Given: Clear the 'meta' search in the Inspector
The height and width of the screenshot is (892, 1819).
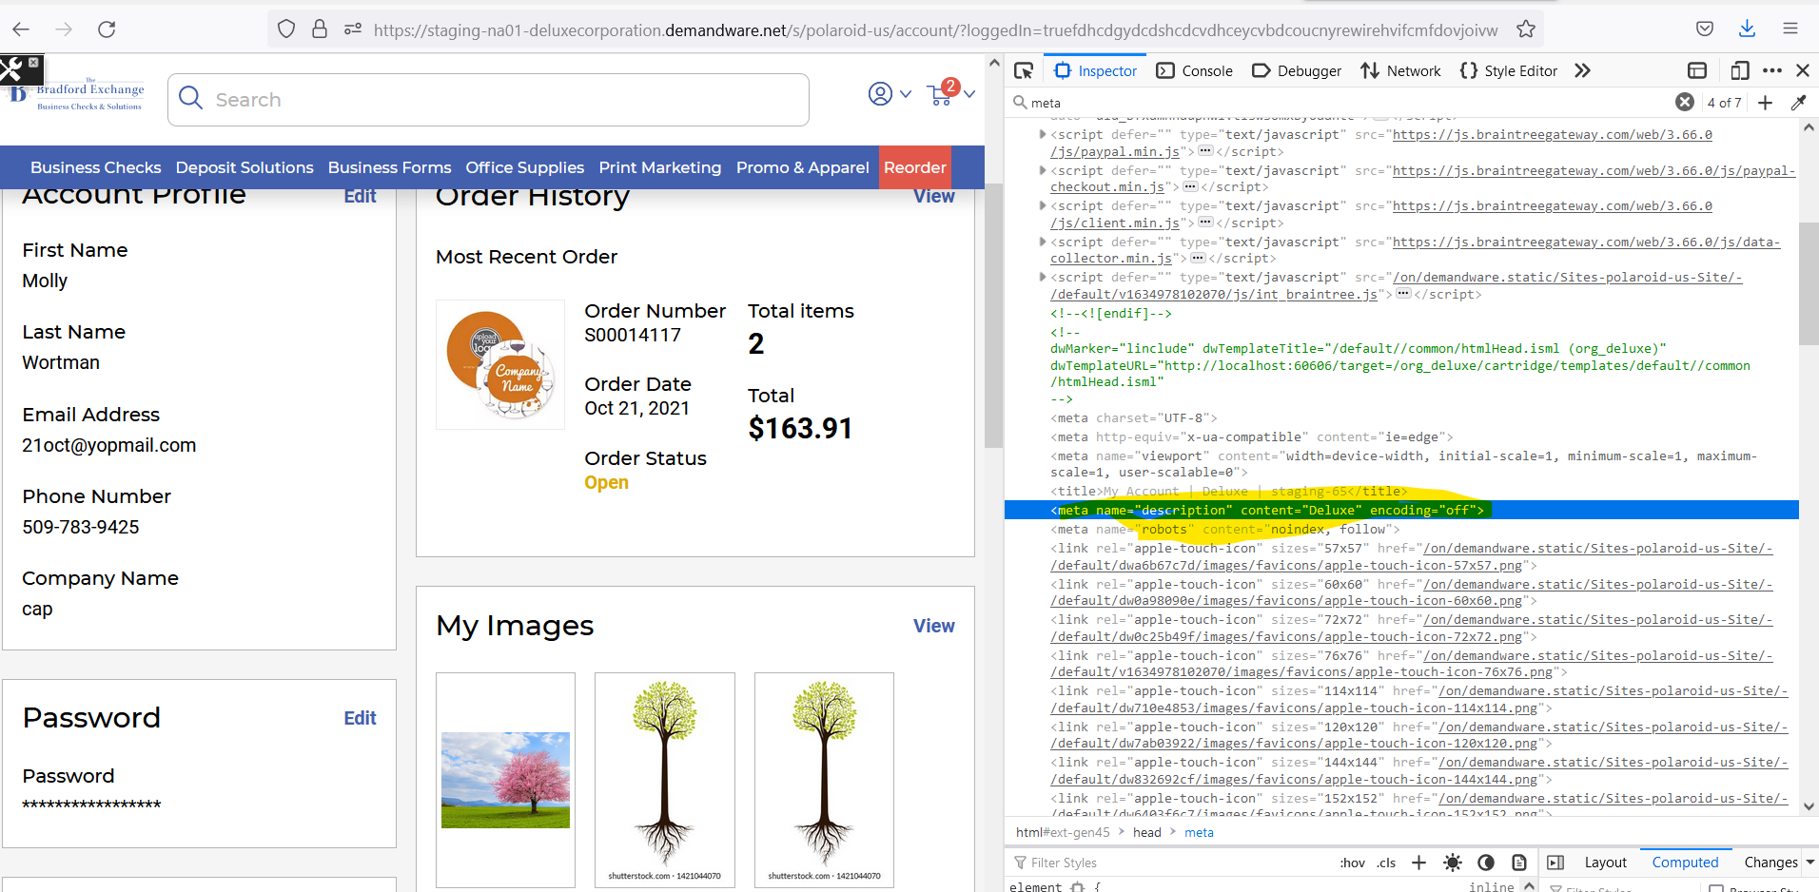Looking at the screenshot, I should click(x=1684, y=102).
